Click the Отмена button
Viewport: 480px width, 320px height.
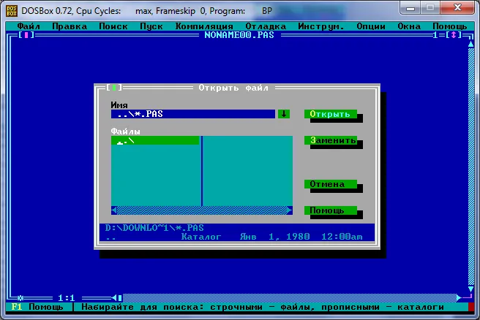tap(331, 184)
